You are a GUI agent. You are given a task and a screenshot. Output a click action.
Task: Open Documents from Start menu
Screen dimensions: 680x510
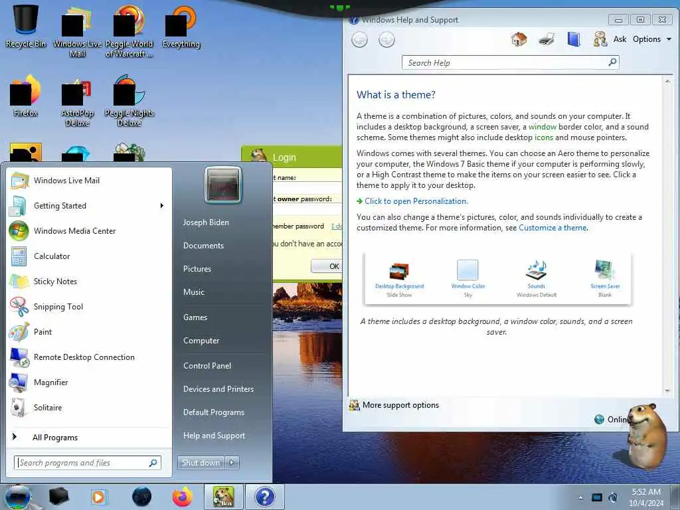point(203,246)
